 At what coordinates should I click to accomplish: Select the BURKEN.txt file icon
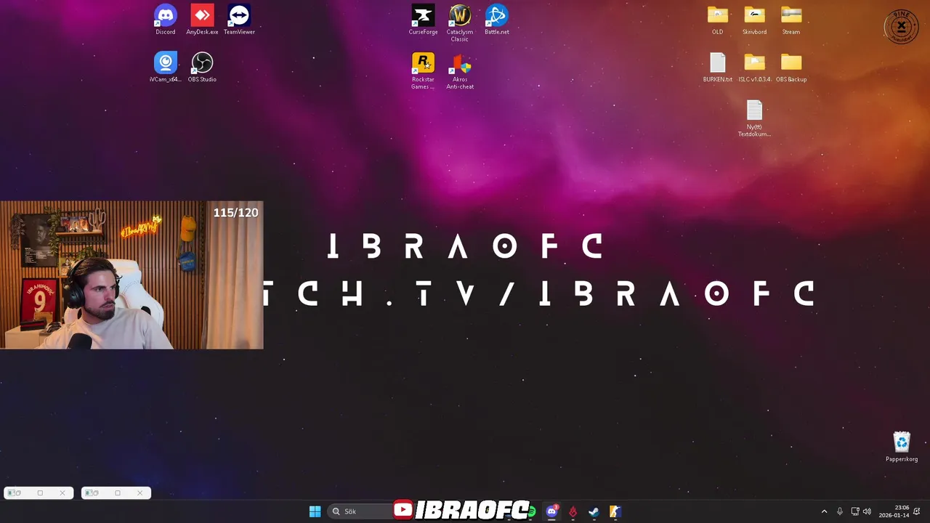coord(718,67)
